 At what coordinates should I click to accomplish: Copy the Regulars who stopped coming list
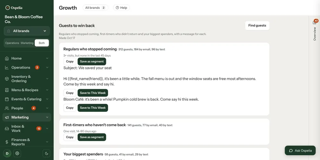(70, 61)
